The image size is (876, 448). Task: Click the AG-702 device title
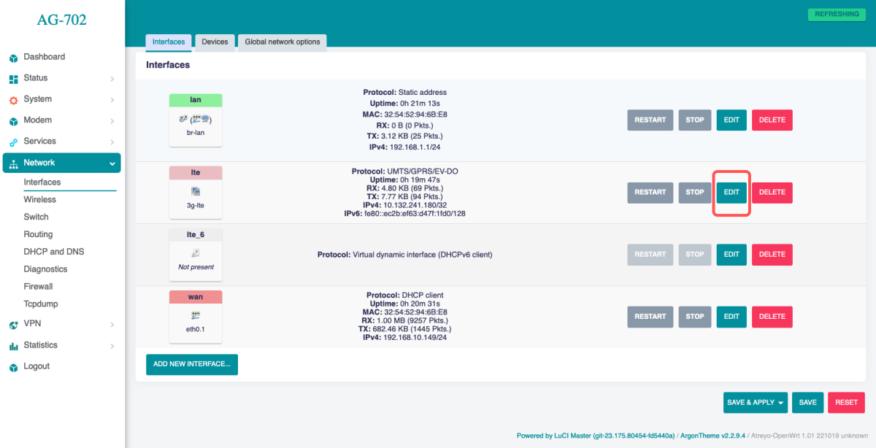tap(62, 20)
